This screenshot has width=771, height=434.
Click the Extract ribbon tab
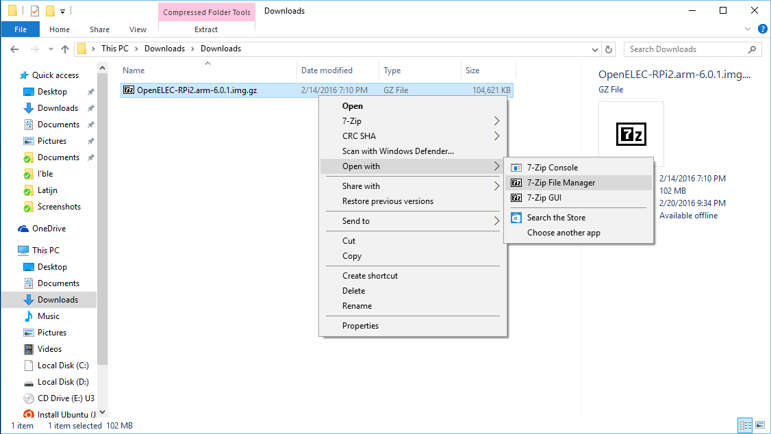[x=206, y=29]
